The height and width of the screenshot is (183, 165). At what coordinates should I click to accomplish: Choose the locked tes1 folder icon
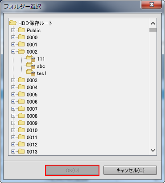31,73
